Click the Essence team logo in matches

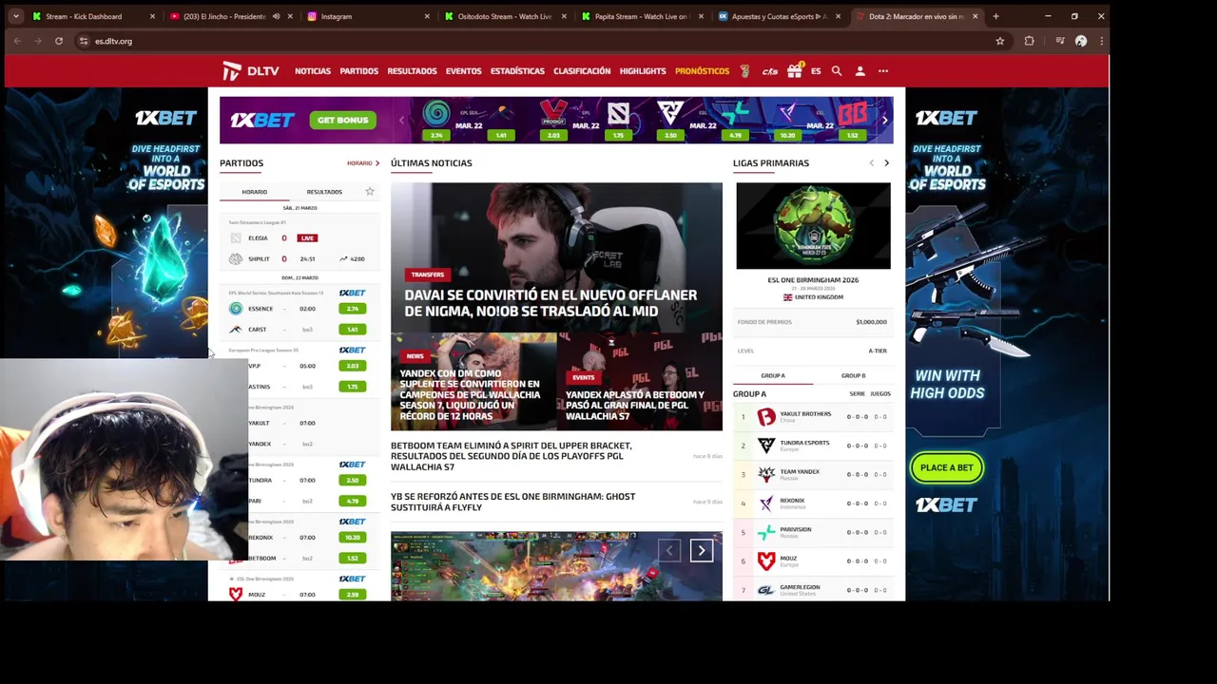[236, 309]
